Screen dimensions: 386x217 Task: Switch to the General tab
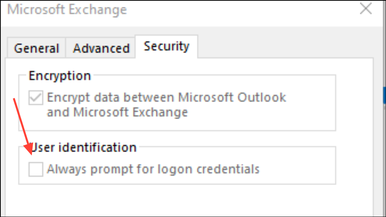pos(36,49)
